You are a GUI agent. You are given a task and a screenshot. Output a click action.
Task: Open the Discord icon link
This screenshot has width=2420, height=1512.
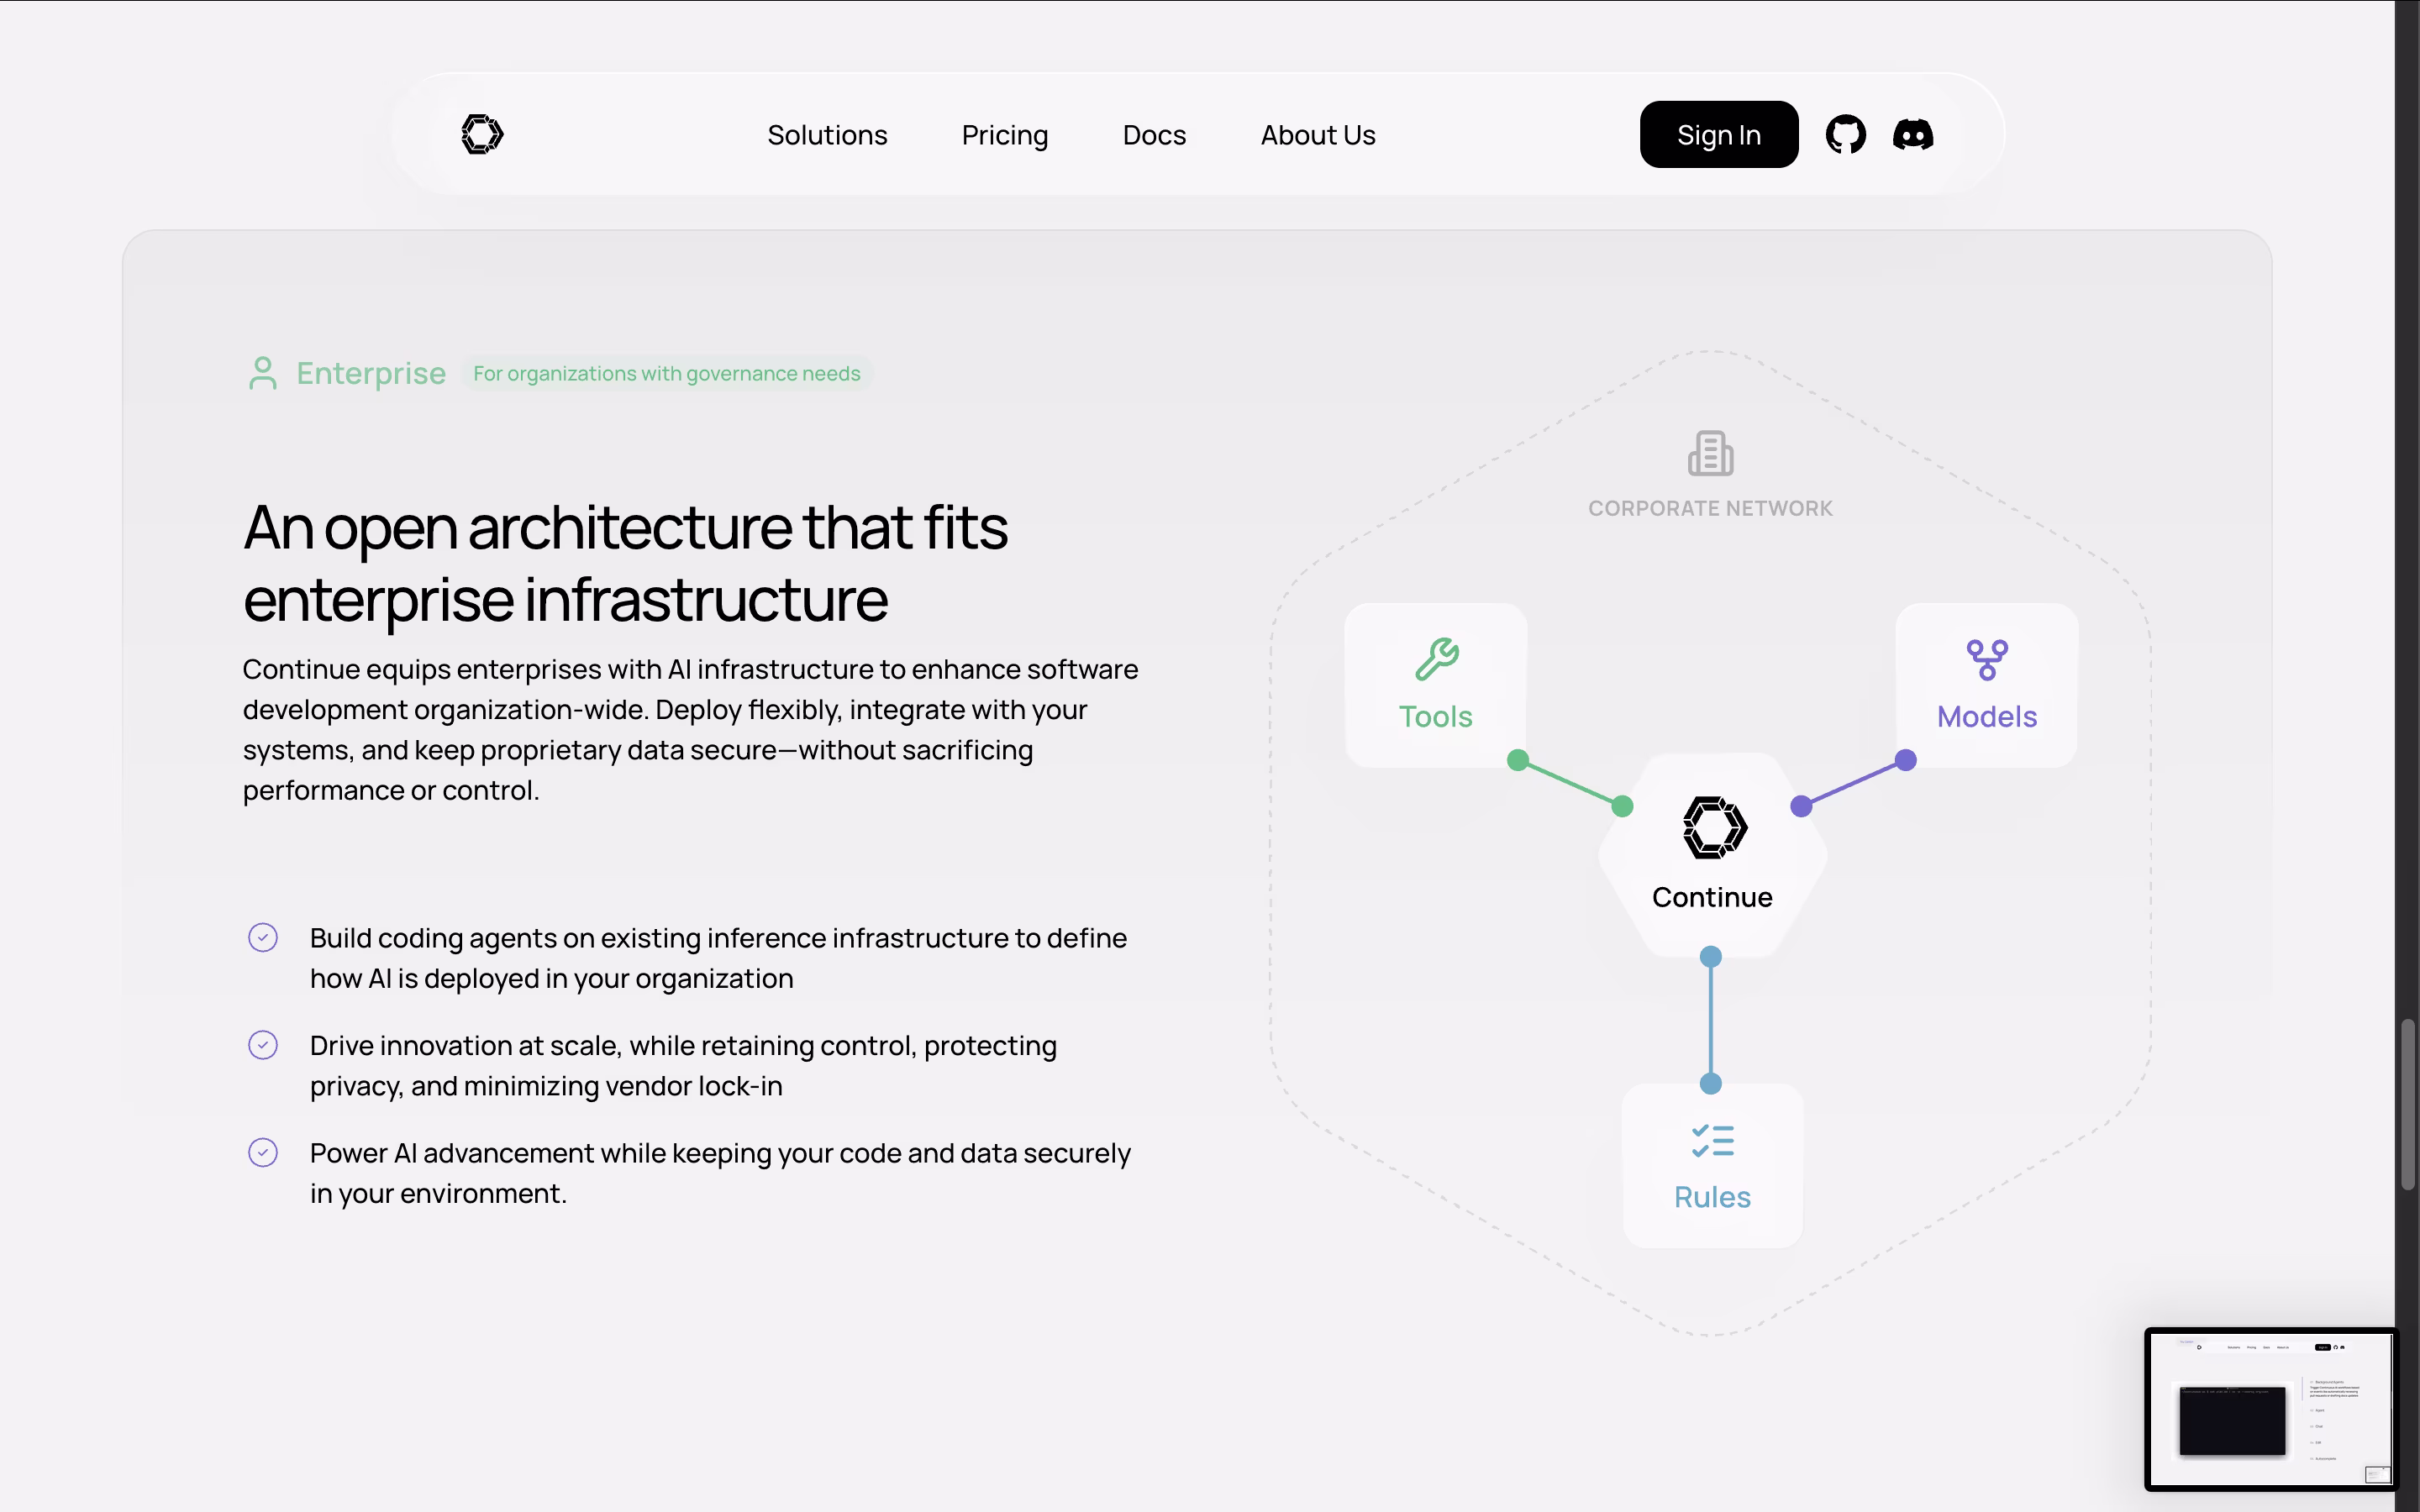tap(1913, 134)
